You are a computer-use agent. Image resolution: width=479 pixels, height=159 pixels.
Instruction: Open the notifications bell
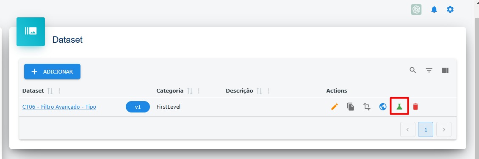pyautogui.click(x=434, y=9)
